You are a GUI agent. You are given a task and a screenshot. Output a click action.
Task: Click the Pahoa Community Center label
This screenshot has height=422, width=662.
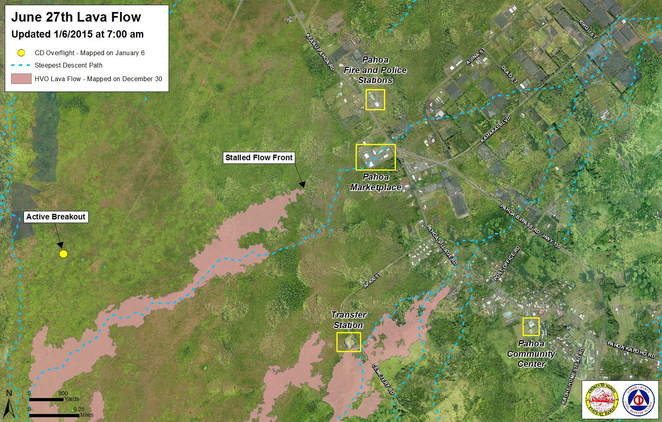531,354
